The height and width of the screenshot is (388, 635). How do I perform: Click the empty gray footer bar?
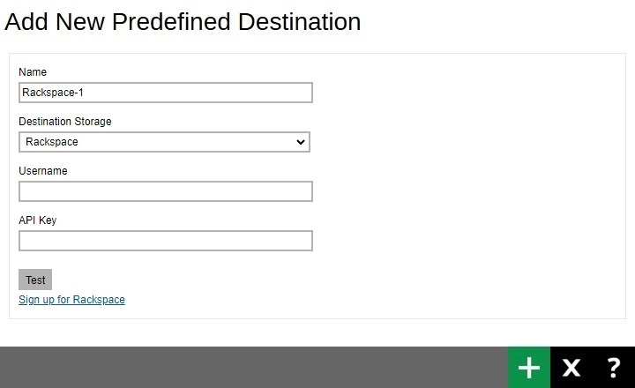[256, 368]
